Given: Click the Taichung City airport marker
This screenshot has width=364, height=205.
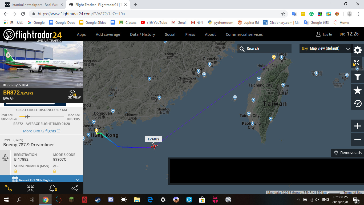Looking at the screenshot, I should tap(259, 79).
